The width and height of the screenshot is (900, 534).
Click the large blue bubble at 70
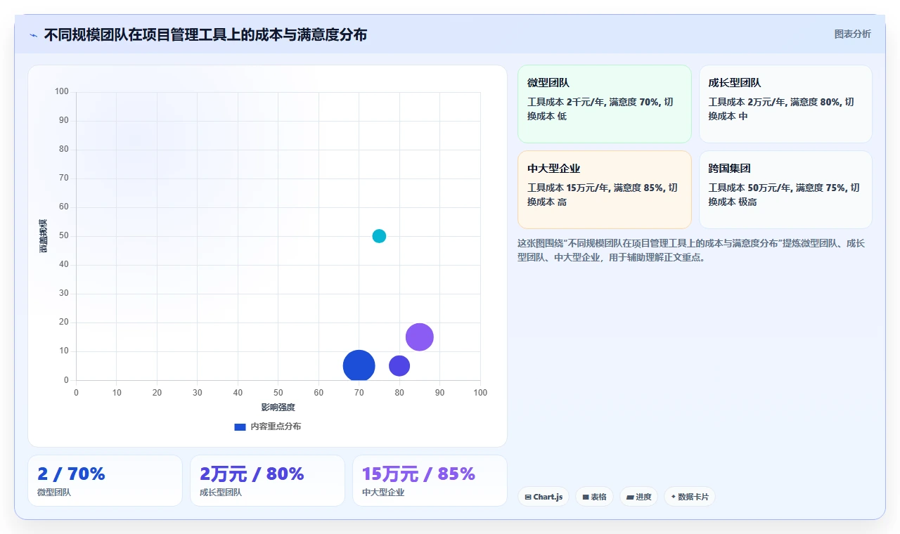[x=359, y=366]
